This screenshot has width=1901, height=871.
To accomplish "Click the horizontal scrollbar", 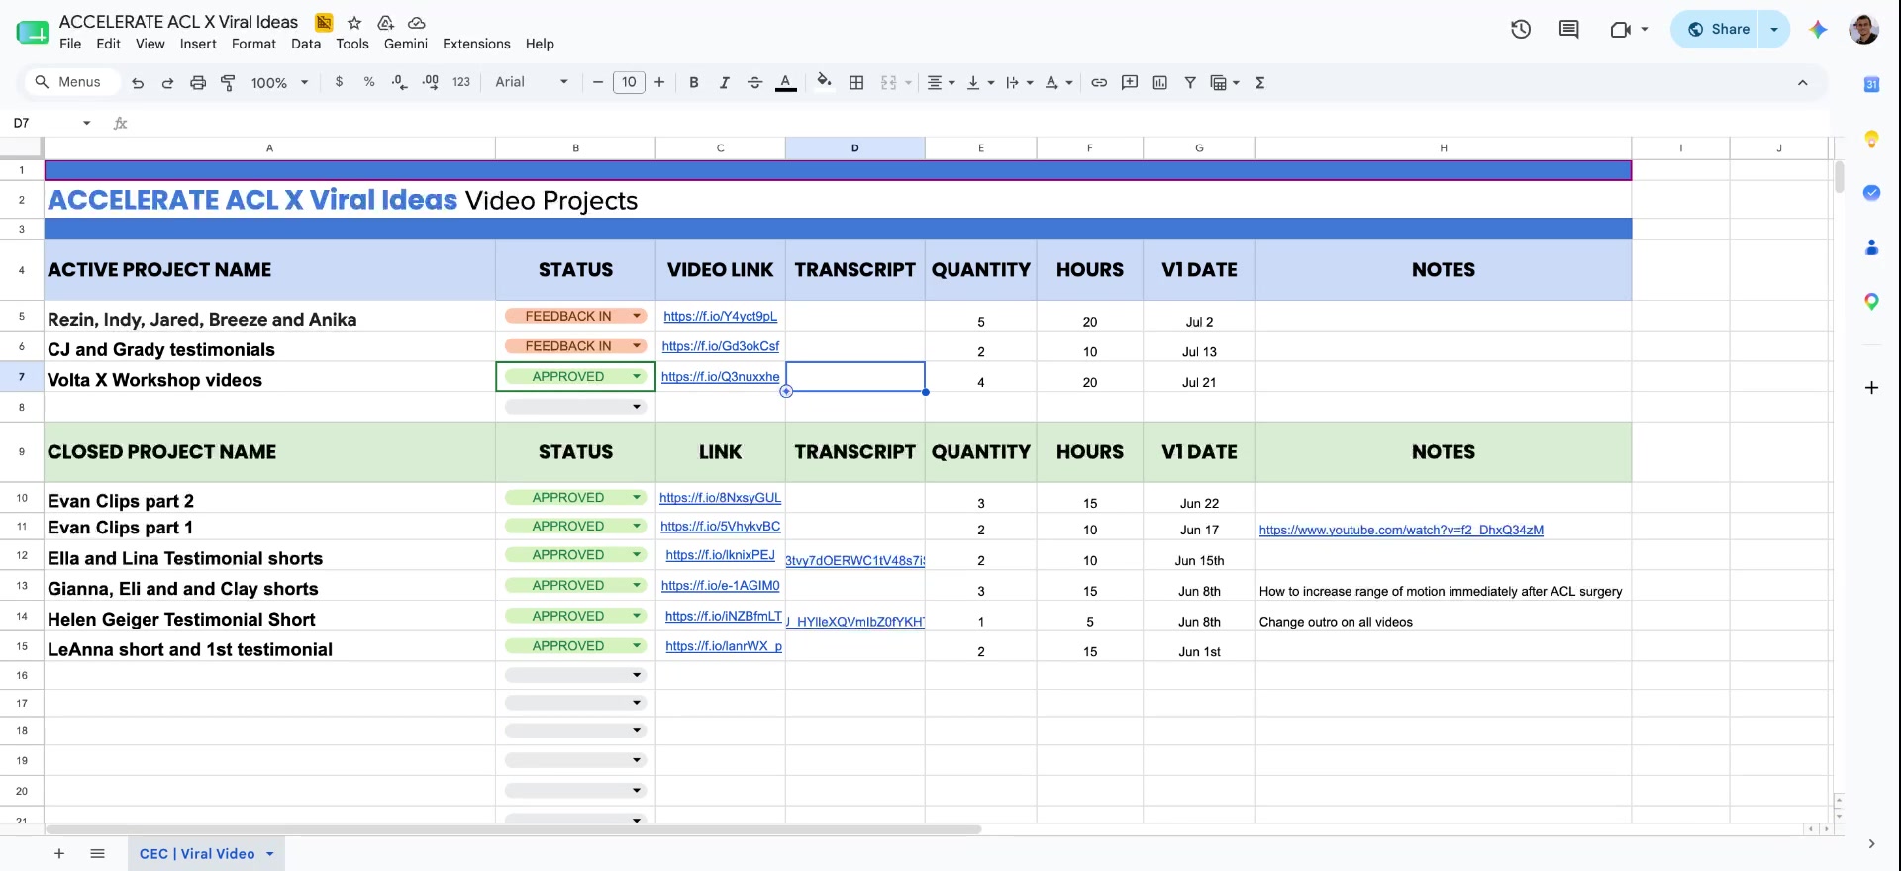I will click(513, 829).
